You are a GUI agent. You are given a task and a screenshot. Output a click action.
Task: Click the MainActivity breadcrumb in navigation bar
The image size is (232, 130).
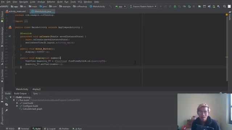pyautogui.click(x=98, y=6)
